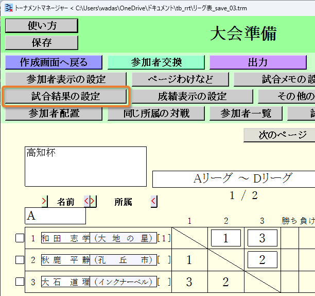
Task: Click the 高知杯 tournament title field
Action: 85,167
